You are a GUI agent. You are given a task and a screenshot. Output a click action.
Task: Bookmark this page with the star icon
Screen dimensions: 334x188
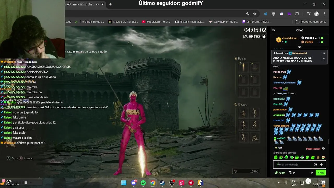(x=255, y=14)
